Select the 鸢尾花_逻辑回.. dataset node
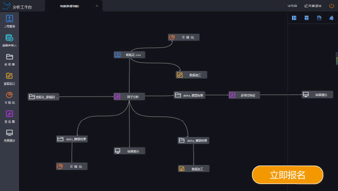Screen dimensions: 338x191 (43, 97)
